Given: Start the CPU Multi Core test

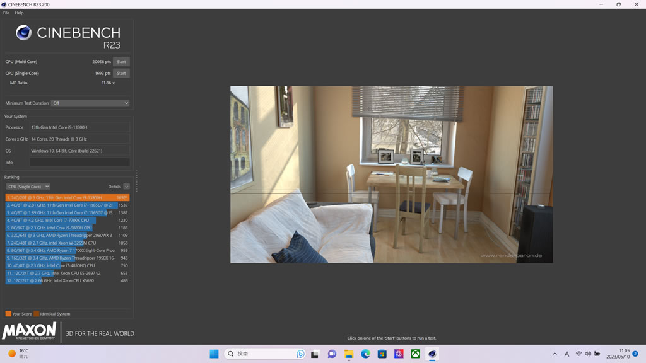Looking at the screenshot, I should click(x=121, y=61).
